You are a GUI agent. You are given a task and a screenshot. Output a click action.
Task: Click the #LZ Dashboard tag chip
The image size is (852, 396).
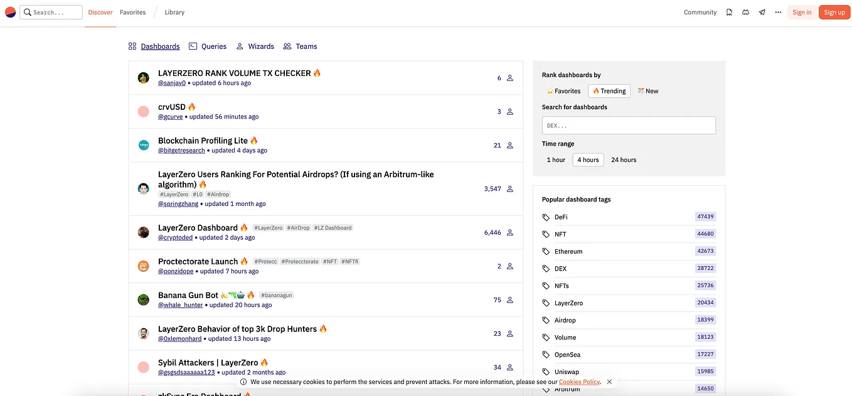[333, 228]
